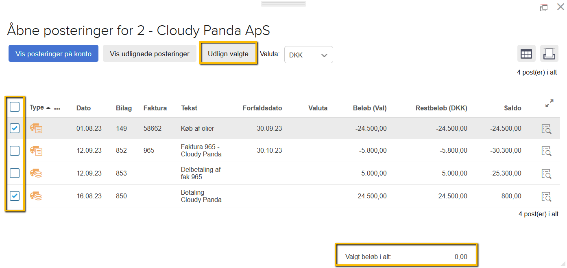Viewport: 567px width, 268px height.
Task: Click Vis posteringer på konto button
Action: [53, 54]
